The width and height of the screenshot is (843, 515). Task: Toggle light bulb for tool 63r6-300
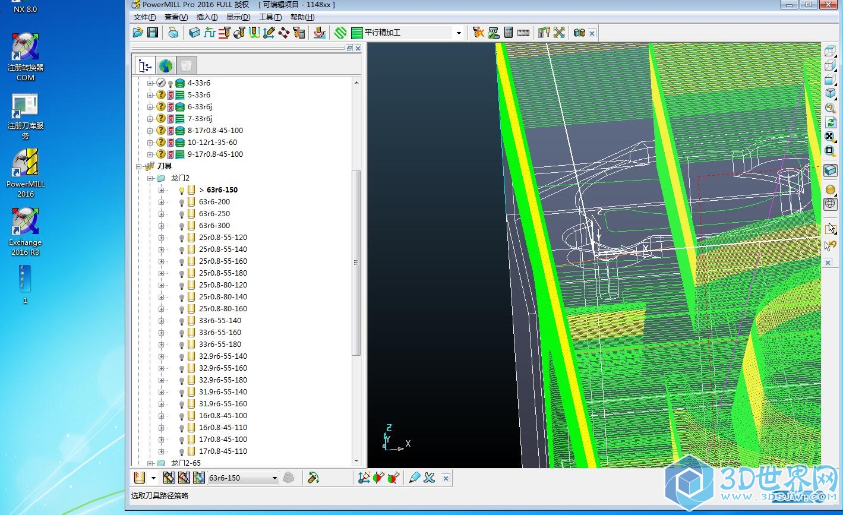tap(182, 226)
